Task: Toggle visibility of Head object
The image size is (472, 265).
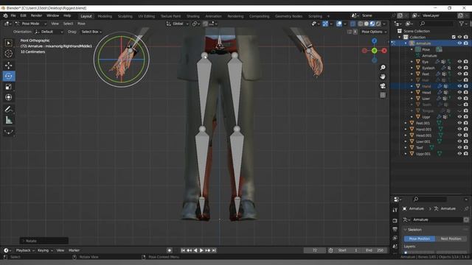Action: [459, 92]
